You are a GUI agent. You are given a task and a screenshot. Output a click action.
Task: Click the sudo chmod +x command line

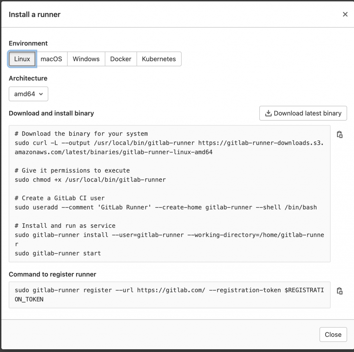click(90, 180)
